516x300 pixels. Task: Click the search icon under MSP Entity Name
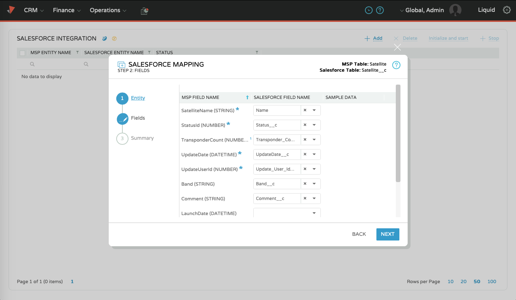coord(32,64)
